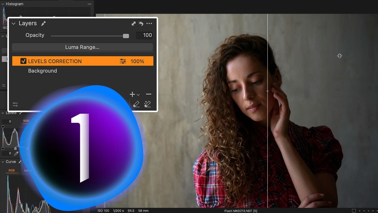Open the new layer type dropdown arrow

coord(138,95)
